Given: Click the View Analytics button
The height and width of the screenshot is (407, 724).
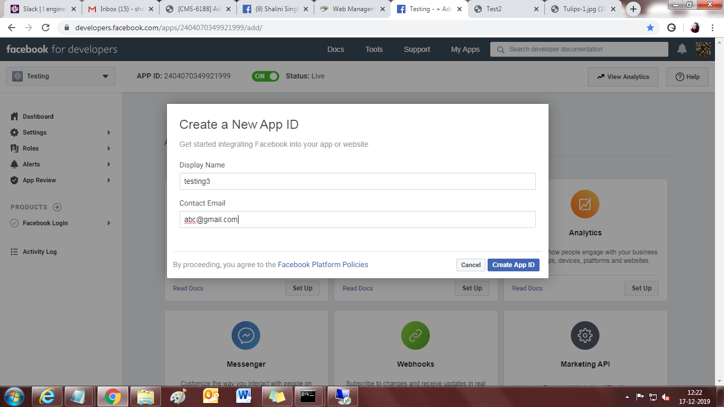Looking at the screenshot, I should coord(623,77).
